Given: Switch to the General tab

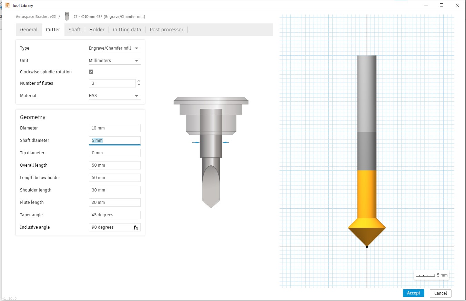Looking at the screenshot, I should [29, 30].
